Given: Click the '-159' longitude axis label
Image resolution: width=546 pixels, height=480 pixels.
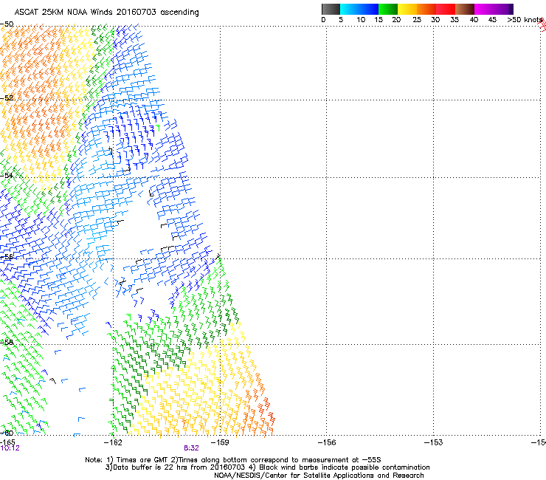Looking at the screenshot, I should pyautogui.click(x=220, y=442).
